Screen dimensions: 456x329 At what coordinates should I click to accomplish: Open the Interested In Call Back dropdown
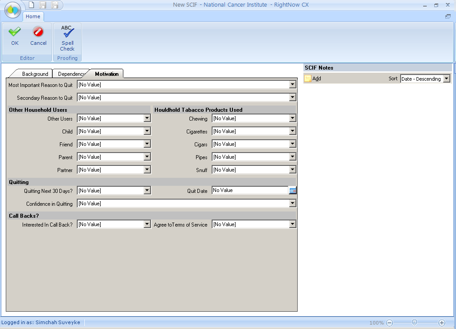(147, 224)
